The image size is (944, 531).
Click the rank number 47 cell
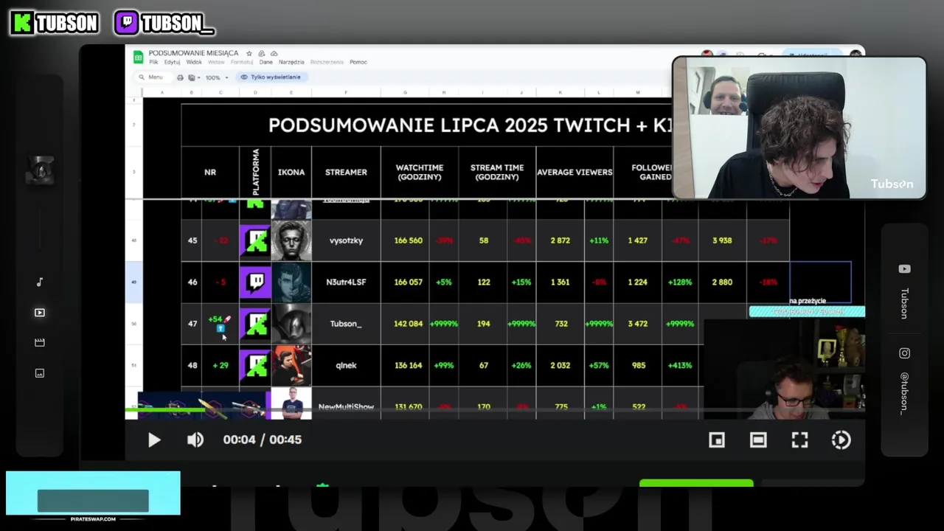coord(192,324)
